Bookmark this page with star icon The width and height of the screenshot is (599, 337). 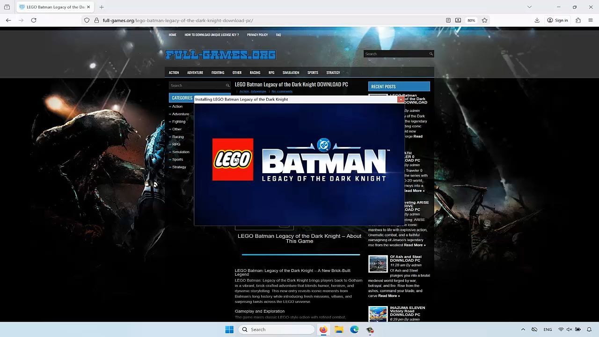tap(484, 20)
